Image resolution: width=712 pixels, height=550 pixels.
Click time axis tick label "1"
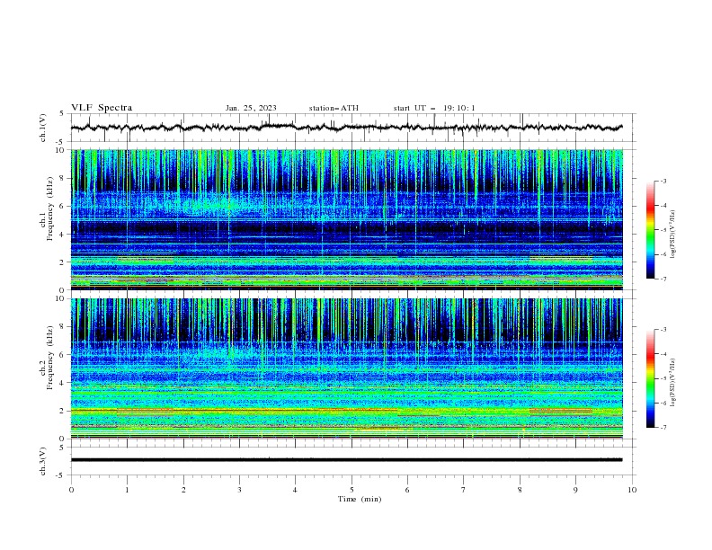pos(127,490)
